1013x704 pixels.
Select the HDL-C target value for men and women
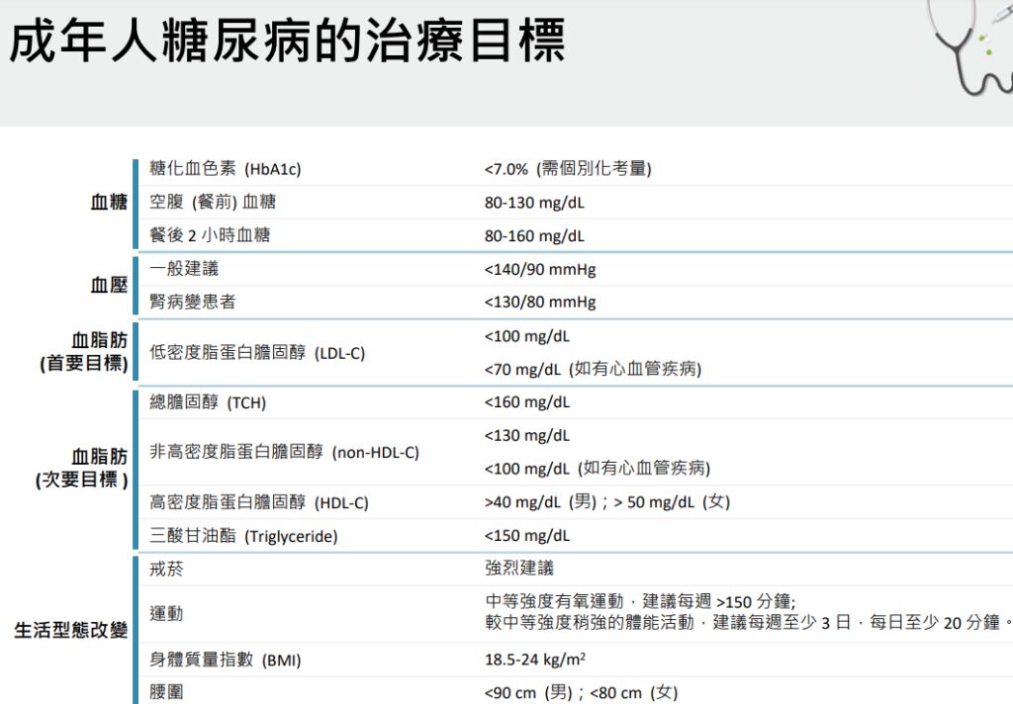coord(606,502)
